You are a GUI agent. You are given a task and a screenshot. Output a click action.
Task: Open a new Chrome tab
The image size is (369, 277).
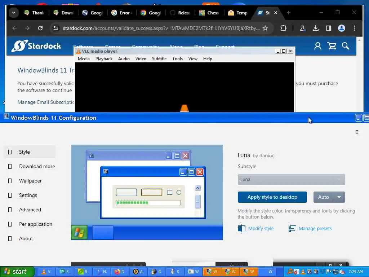pos(289,13)
